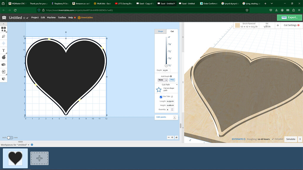Viewport: 303px width, 170px height.
Task: Switch to the Shape tab
Action: pyautogui.click(x=160, y=31)
